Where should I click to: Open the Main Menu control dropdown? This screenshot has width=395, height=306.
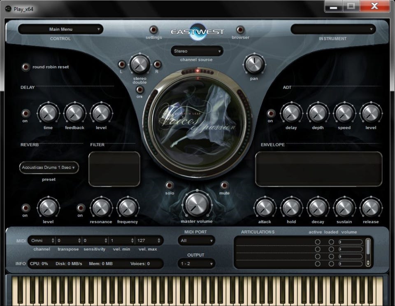(61, 29)
